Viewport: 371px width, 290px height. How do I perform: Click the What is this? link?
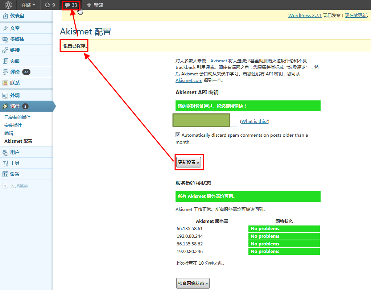coord(255,121)
